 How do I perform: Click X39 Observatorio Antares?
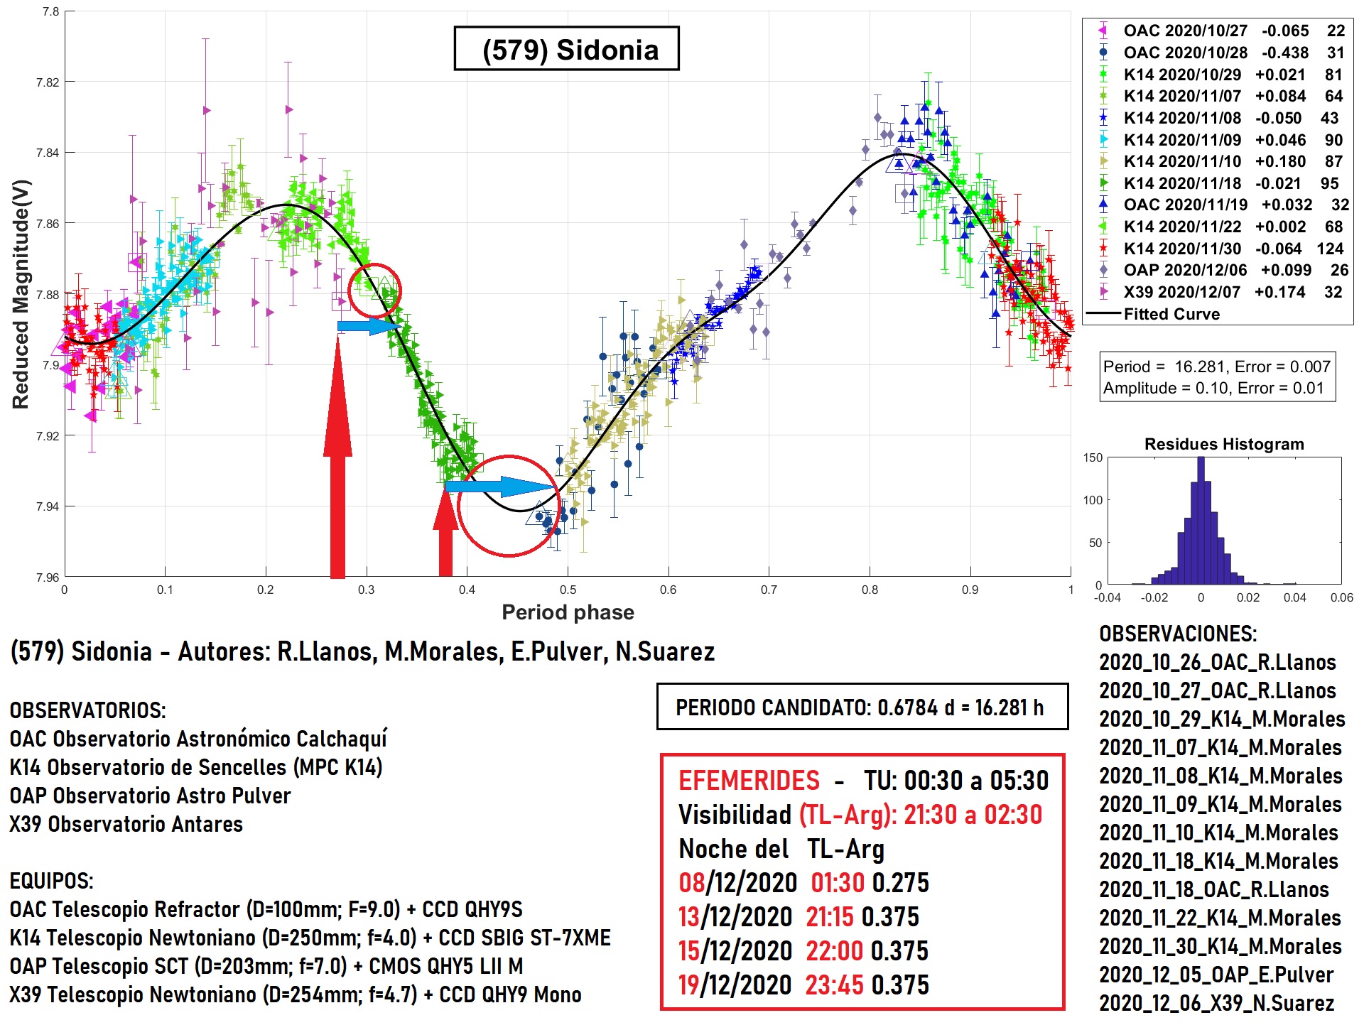[x=126, y=824]
